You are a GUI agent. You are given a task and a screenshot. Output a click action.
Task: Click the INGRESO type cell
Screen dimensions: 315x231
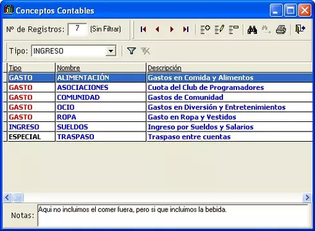32,127
